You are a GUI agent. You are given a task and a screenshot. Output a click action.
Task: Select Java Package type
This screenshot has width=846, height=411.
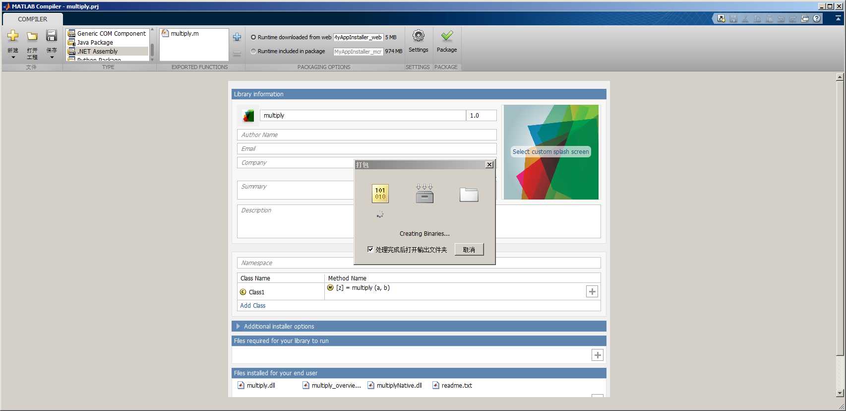(107, 42)
